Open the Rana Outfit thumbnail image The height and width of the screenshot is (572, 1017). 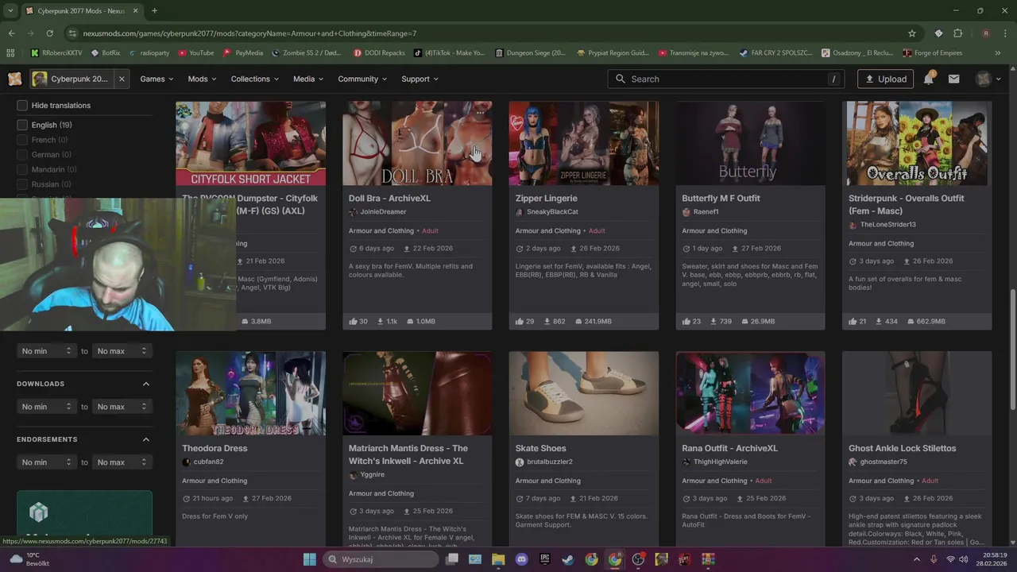pyautogui.click(x=750, y=393)
